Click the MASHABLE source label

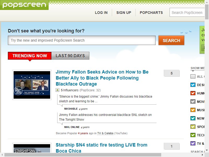coord(71,109)
